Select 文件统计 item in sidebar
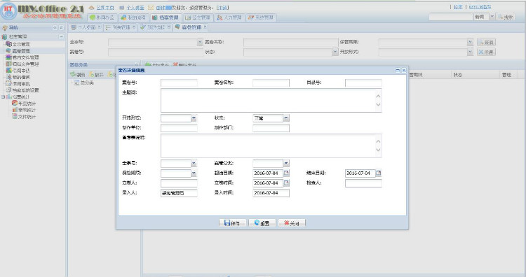Viewport: 526px width, 277px height. point(24,116)
